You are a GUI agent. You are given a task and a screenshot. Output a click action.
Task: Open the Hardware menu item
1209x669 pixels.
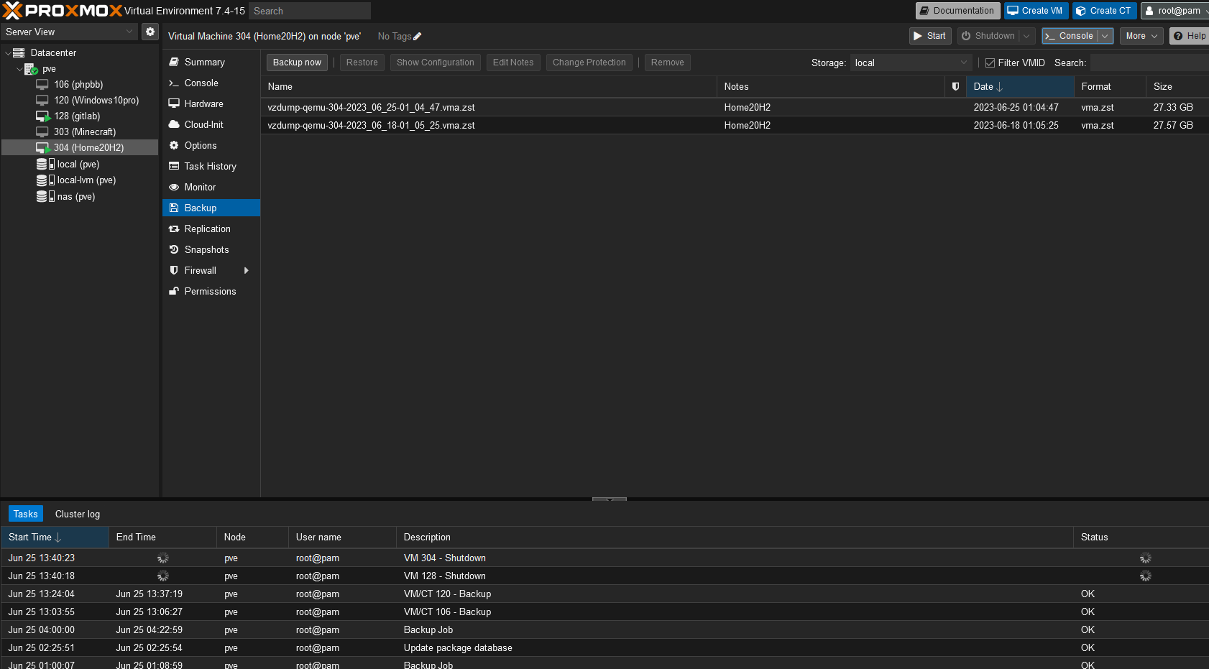click(211, 103)
